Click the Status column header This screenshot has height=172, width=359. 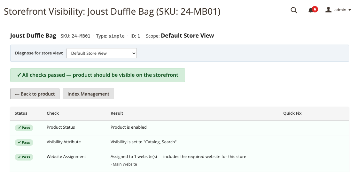[x=21, y=113]
